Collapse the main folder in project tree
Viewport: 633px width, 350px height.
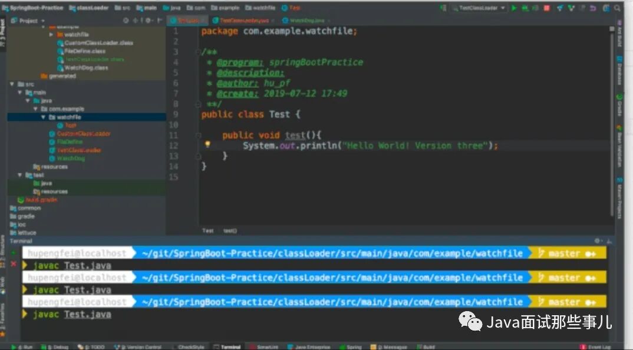click(20, 93)
